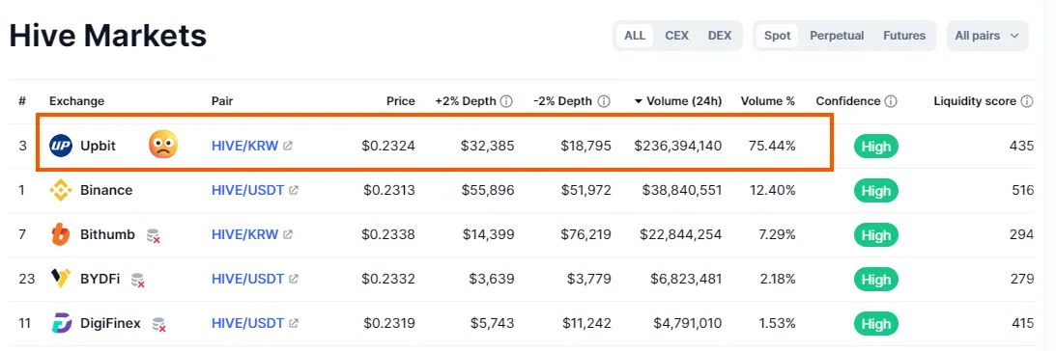Click the info icon beside Liquidity score

[1026, 101]
